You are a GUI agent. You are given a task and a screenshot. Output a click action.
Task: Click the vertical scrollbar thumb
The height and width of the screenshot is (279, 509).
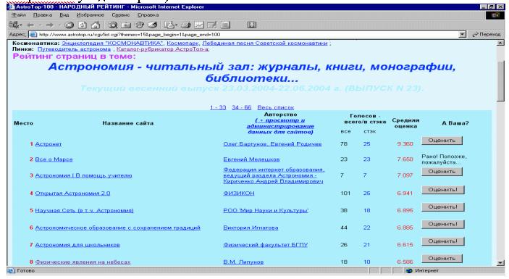coord(500,80)
